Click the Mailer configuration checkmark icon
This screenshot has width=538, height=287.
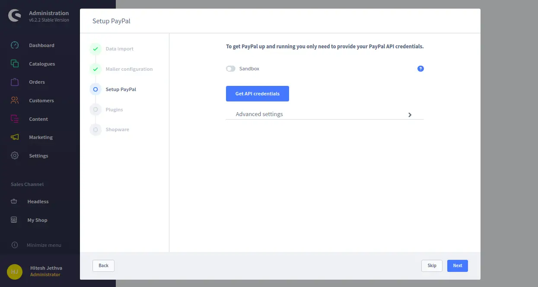click(x=96, y=69)
